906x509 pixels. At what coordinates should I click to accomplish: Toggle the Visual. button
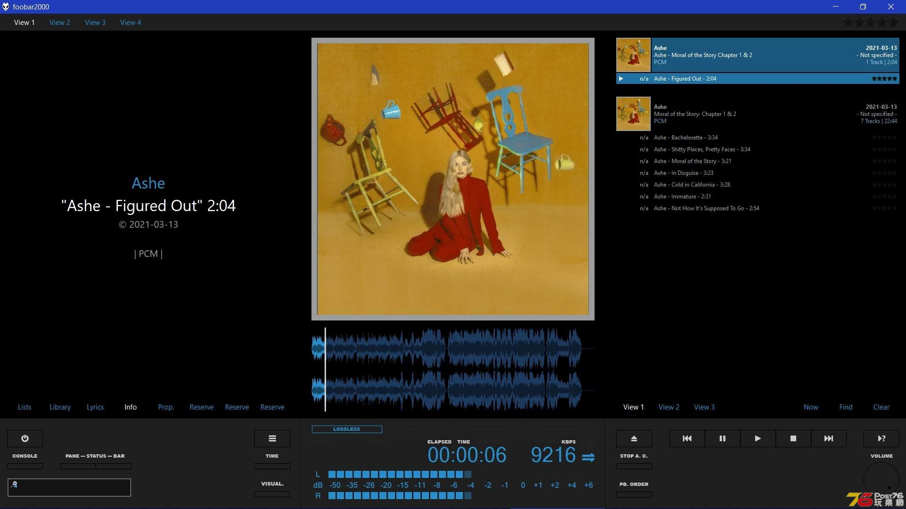[x=272, y=494]
